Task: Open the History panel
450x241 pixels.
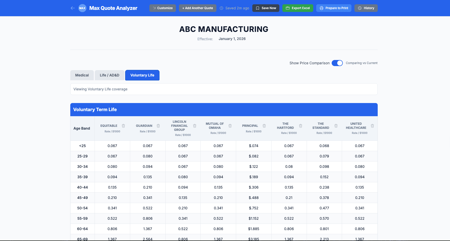Action: [366, 8]
